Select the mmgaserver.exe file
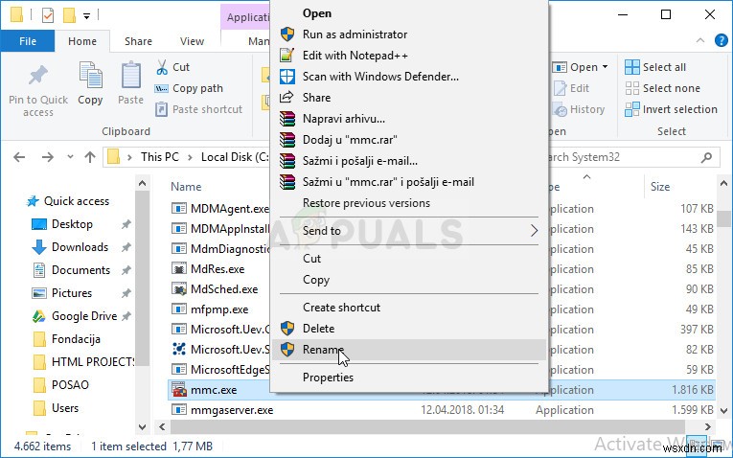 [x=232, y=410]
